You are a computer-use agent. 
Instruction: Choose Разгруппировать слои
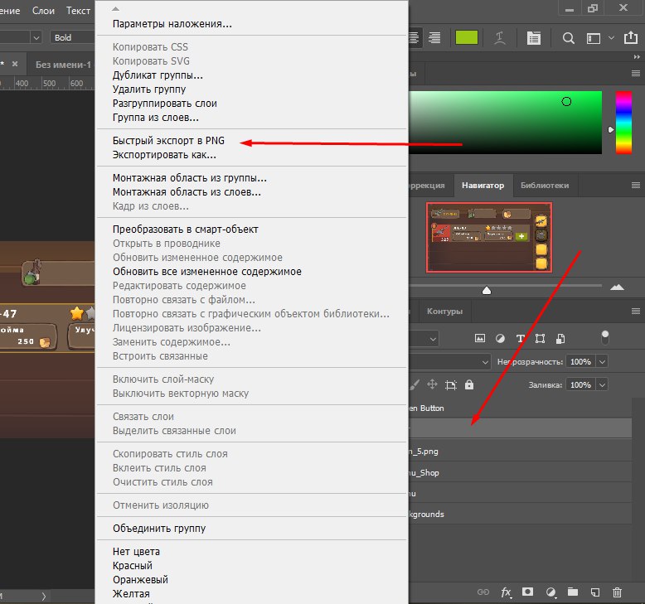click(164, 104)
